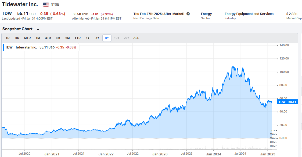This screenshot has width=302, height=157.
Task: Click the greyed-out 20Y range tab
Action: pos(126,38)
